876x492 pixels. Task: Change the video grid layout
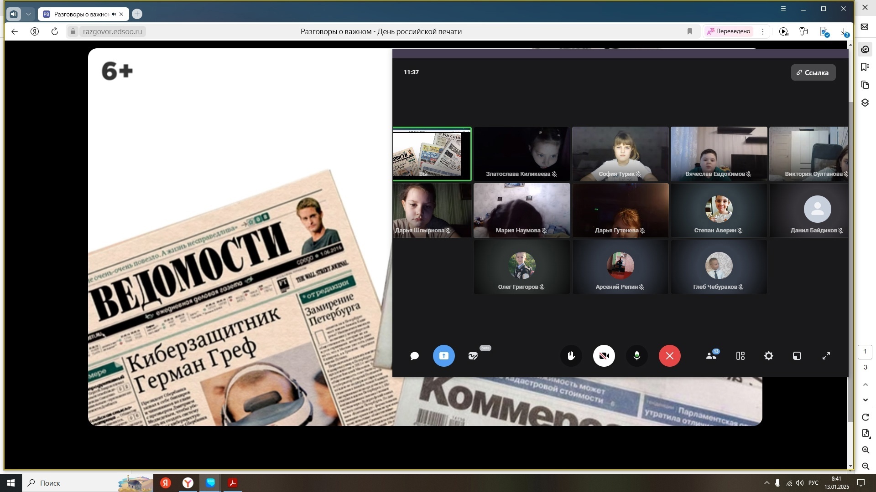pos(740,356)
